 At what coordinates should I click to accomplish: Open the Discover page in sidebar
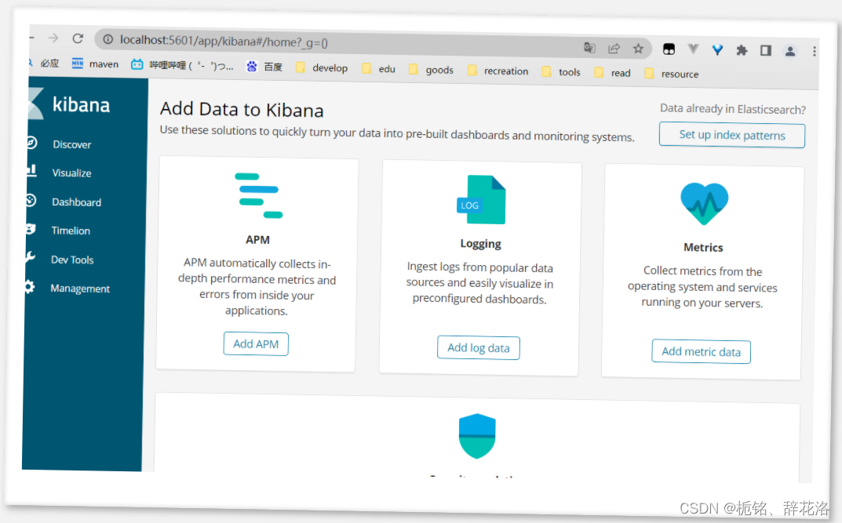click(x=71, y=144)
